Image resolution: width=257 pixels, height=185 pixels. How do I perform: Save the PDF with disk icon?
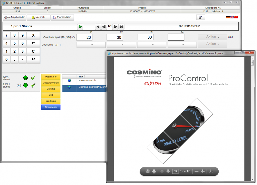(x=147, y=171)
